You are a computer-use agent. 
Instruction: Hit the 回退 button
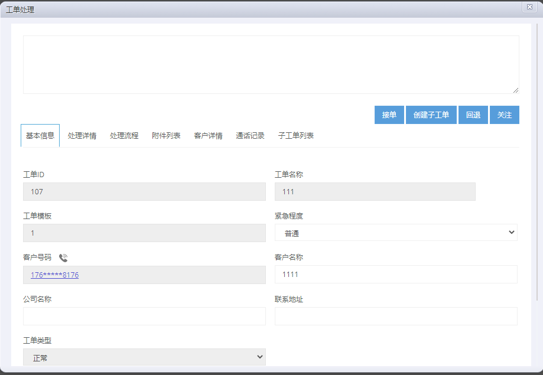[x=473, y=115]
